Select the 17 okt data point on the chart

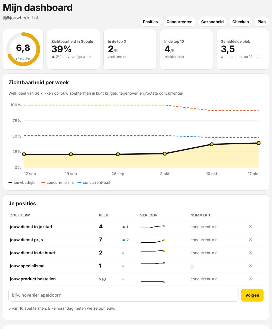click(258, 143)
